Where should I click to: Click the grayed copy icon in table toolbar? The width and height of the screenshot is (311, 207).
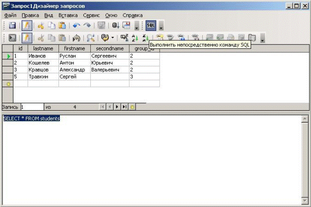(52, 38)
